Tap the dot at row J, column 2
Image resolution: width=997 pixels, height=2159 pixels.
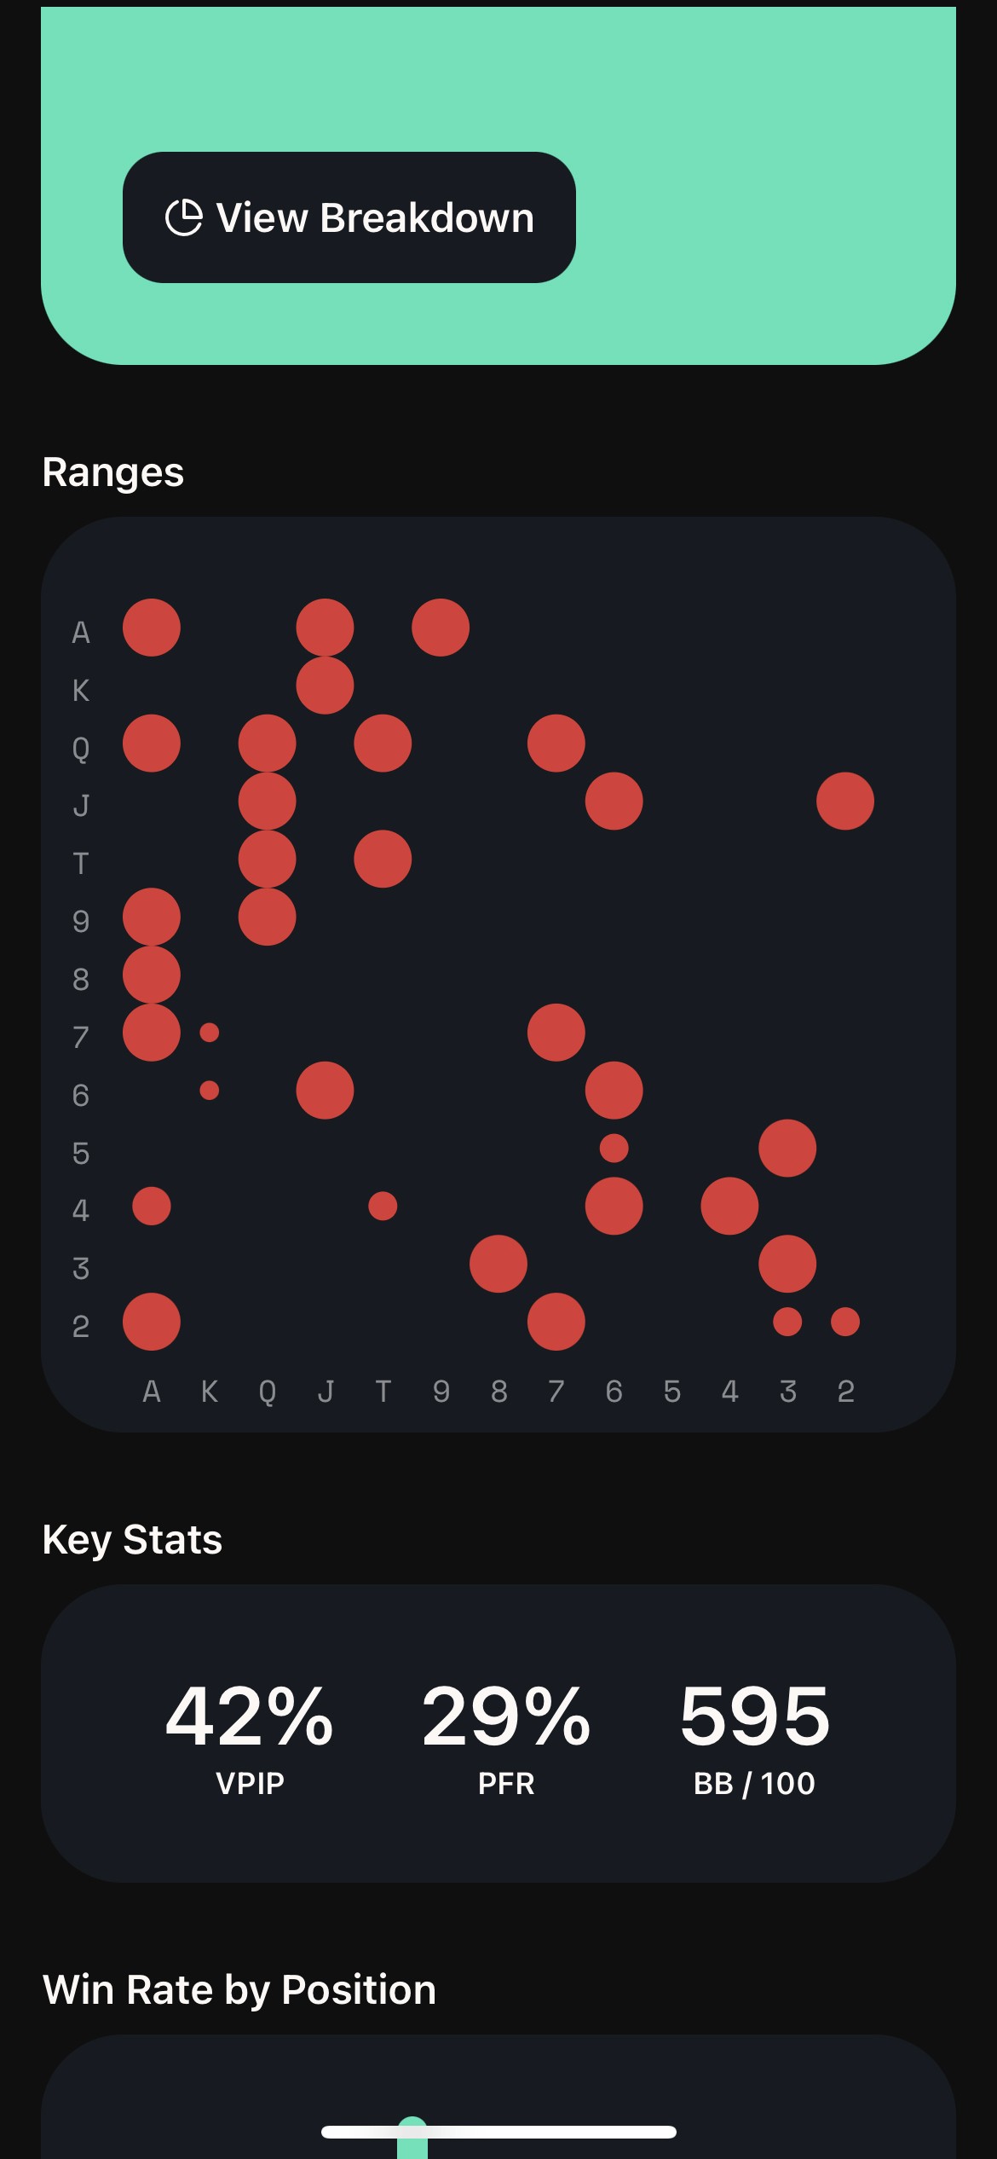pyautogui.click(x=845, y=802)
